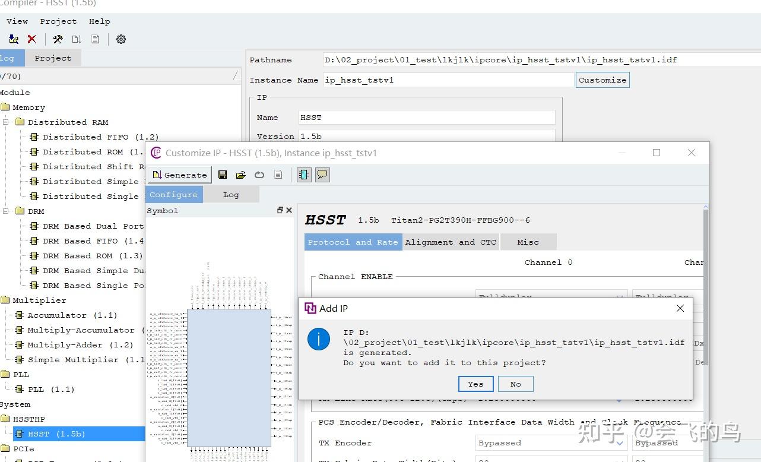Screen dimensions: 761x462
Task: Click the Instance Name text field
Action: pyautogui.click(x=448, y=80)
